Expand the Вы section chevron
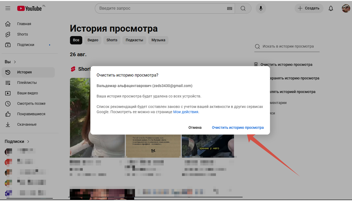The width and height of the screenshot is (352, 203). tap(15, 62)
